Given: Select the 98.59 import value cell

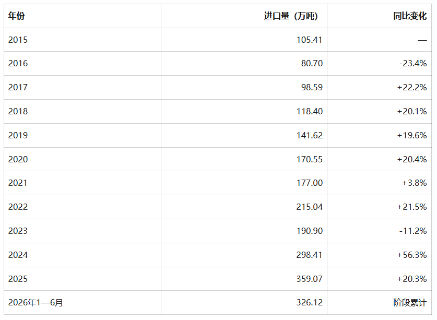Looking at the screenshot, I should [312, 87].
